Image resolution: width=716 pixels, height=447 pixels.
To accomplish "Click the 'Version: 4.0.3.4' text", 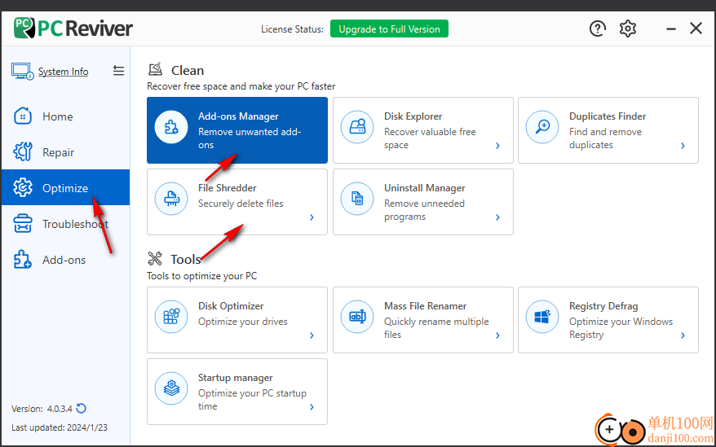I will pyautogui.click(x=42, y=409).
